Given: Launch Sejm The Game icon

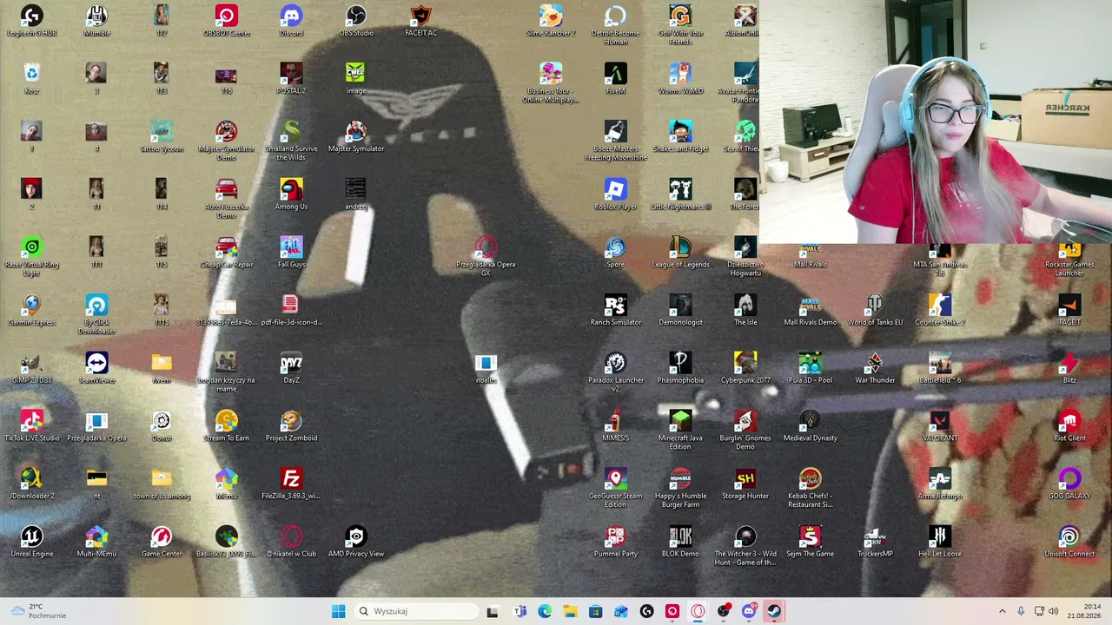Looking at the screenshot, I should point(810,543).
